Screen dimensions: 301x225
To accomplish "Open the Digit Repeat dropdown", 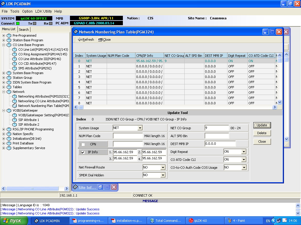I will (243, 152).
